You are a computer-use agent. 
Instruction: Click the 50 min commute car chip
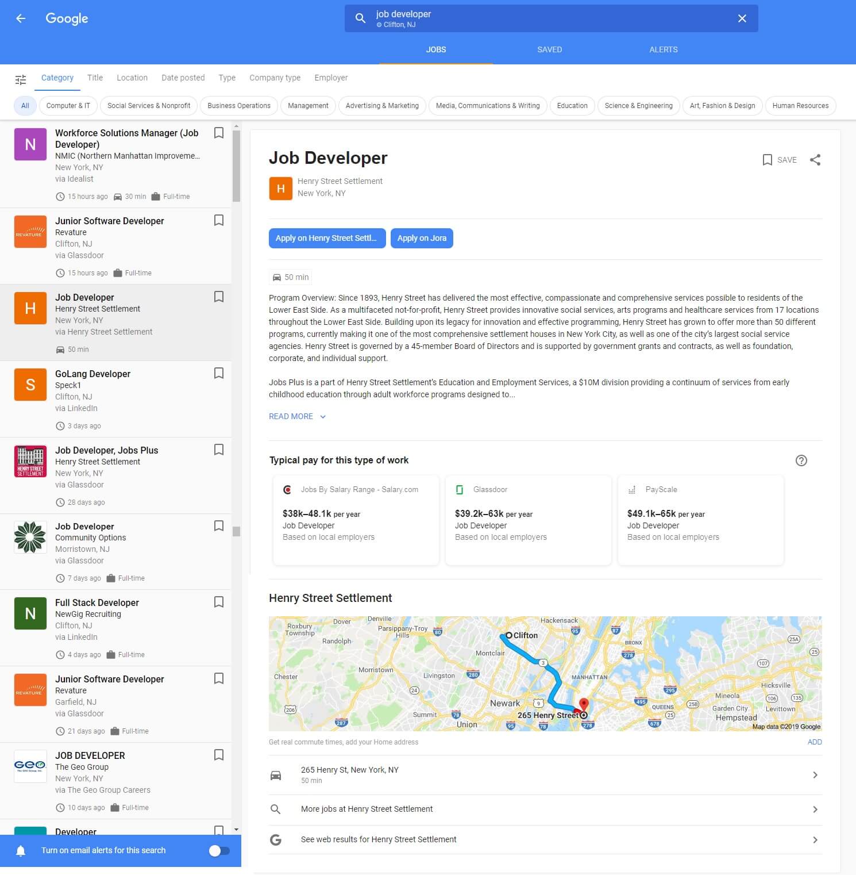pyautogui.click(x=291, y=277)
